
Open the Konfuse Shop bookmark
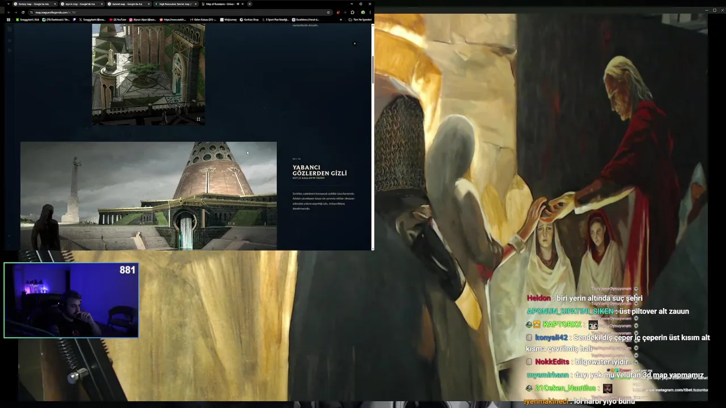point(249,20)
